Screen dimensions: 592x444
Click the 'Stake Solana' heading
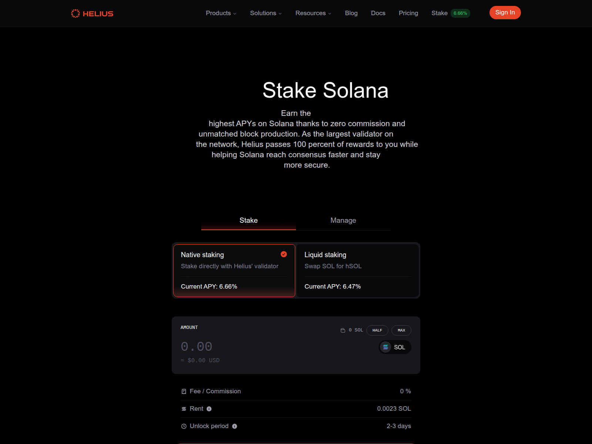coord(326,90)
